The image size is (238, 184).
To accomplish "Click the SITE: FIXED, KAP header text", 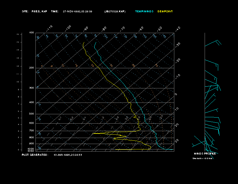I will tap(34, 11).
